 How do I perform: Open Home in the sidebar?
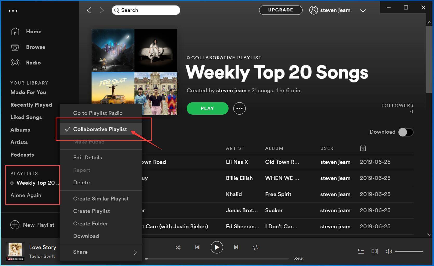click(26, 31)
